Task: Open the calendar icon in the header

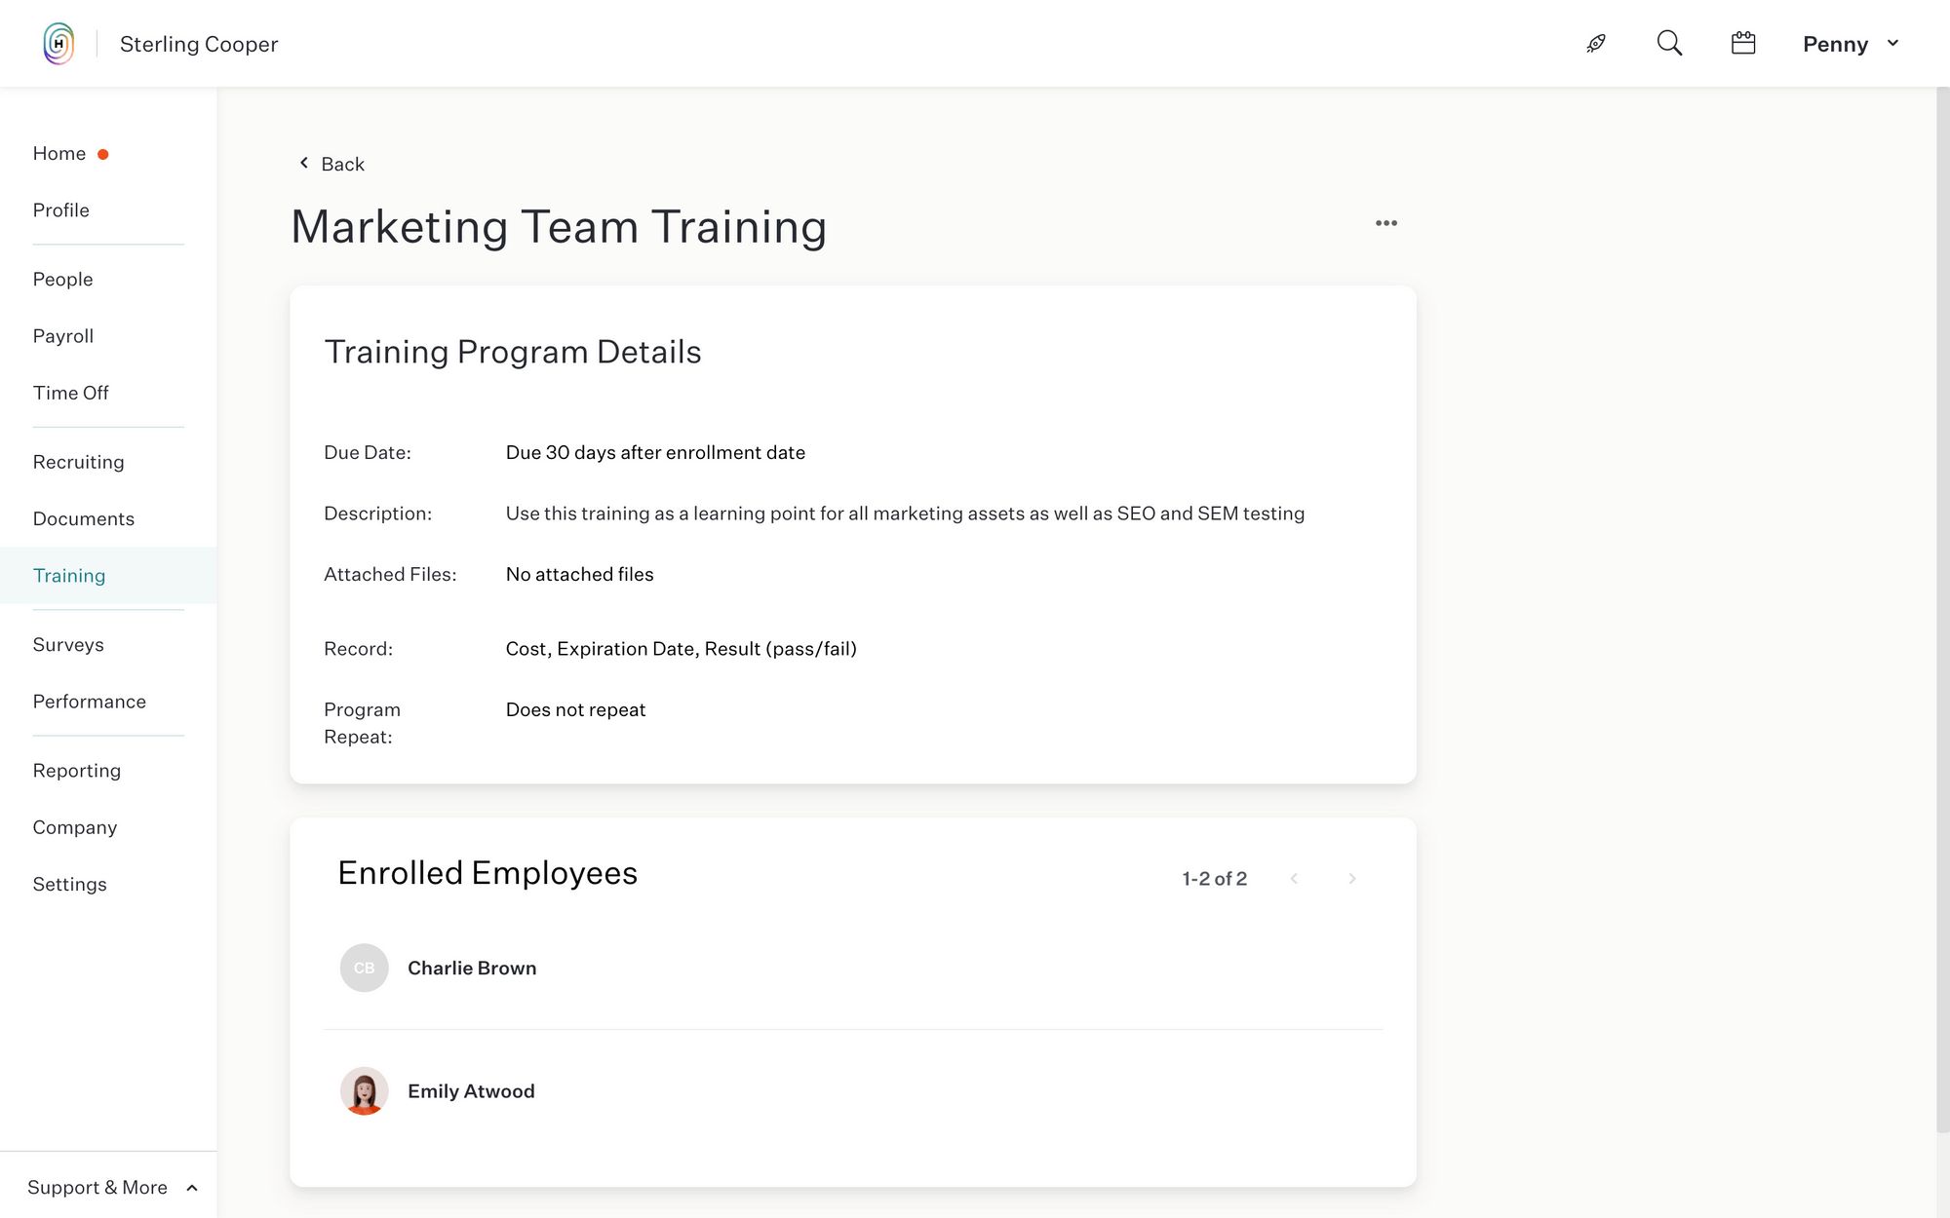Action: click(x=1744, y=43)
